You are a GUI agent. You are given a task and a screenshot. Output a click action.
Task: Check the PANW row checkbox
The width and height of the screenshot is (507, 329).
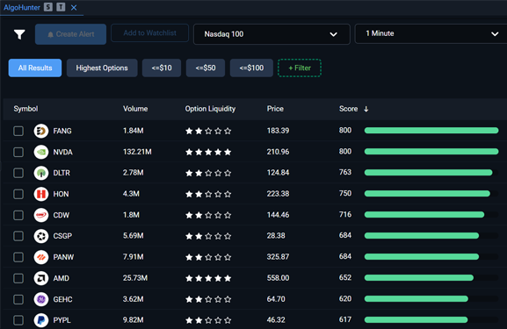[x=18, y=257]
